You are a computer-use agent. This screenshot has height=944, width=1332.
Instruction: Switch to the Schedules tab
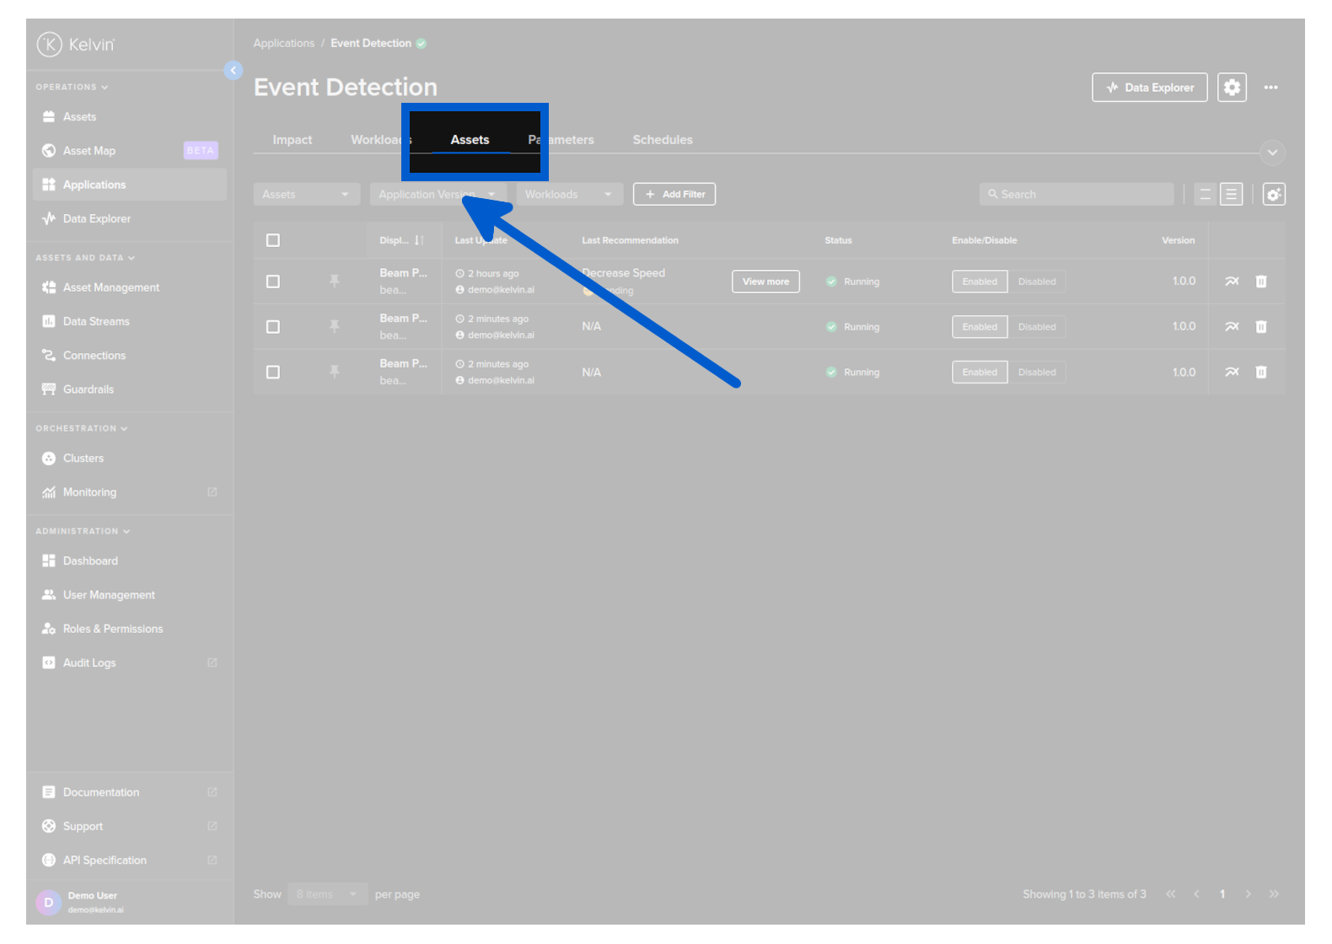tap(663, 140)
